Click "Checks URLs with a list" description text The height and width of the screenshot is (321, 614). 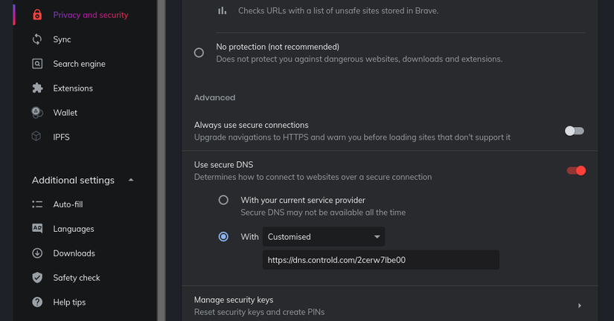[x=339, y=10]
